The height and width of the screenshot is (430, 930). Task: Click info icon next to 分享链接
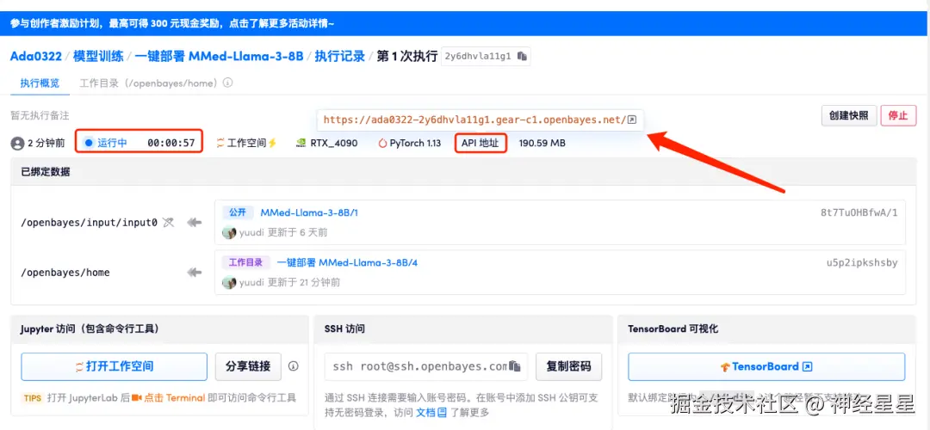[293, 366]
